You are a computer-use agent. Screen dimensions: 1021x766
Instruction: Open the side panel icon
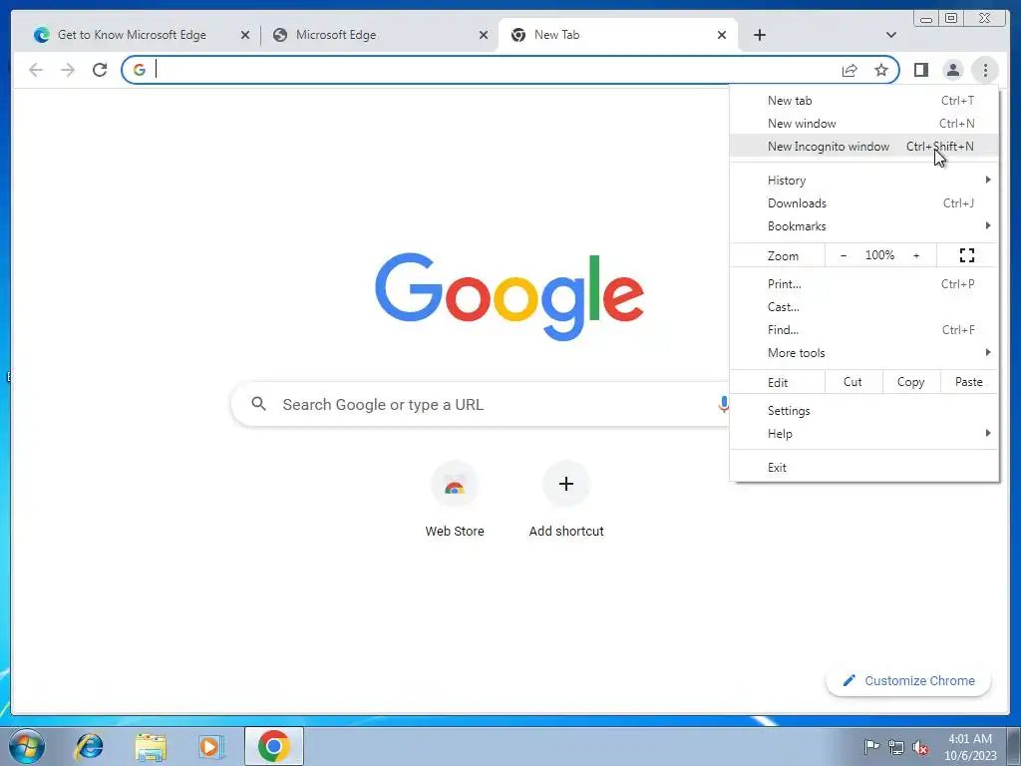click(920, 70)
